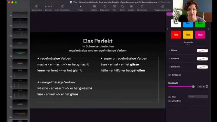Click the webcam video overlay
Viewport: 217px width, 122px height.
tap(192, 11)
